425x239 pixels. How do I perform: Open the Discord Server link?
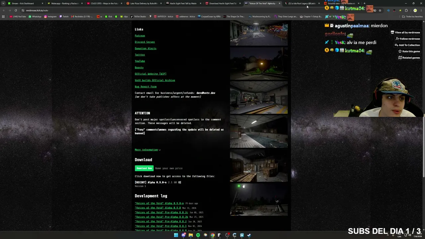[x=145, y=42]
